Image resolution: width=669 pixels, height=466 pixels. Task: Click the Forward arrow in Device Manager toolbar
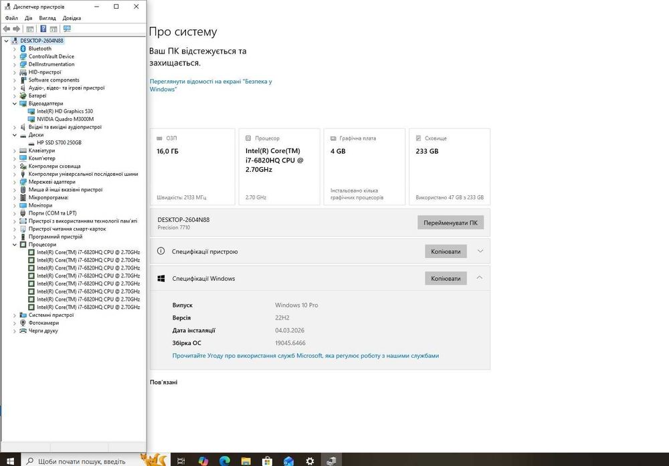pos(17,29)
